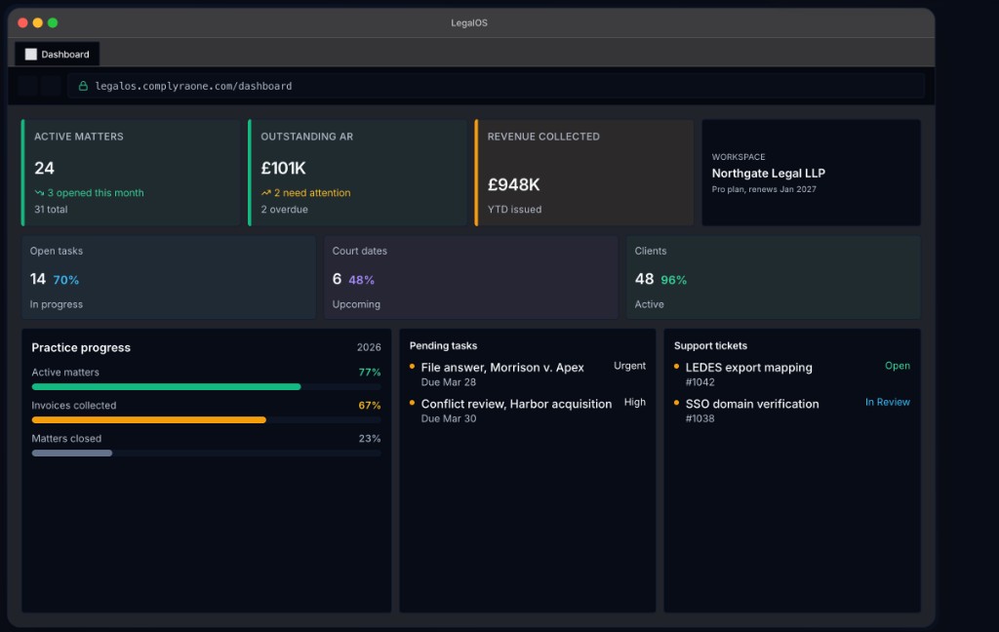Click the trend arrow beside '2 need attention'
The width and height of the screenshot is (999, 632).
click(265, 192)
